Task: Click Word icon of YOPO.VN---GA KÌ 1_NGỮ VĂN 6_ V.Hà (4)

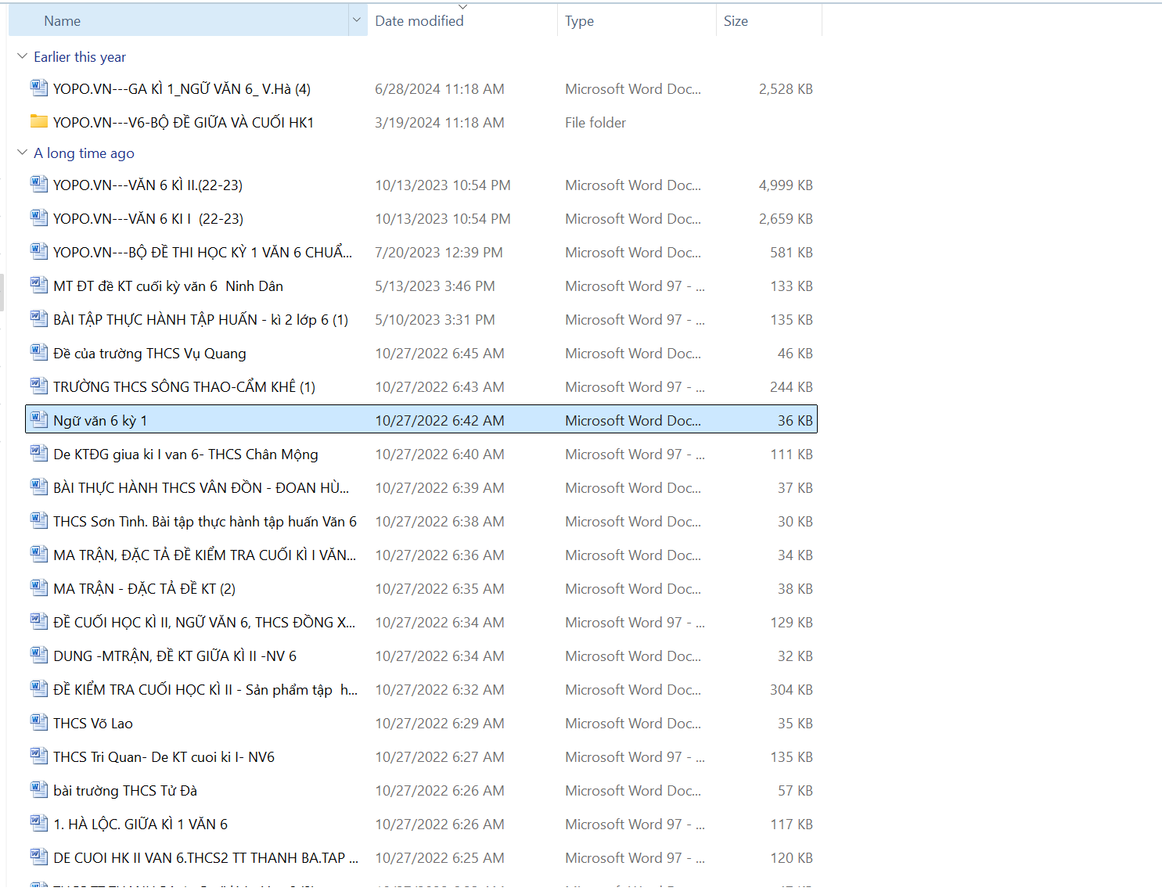Action: (x=39, y=88)
